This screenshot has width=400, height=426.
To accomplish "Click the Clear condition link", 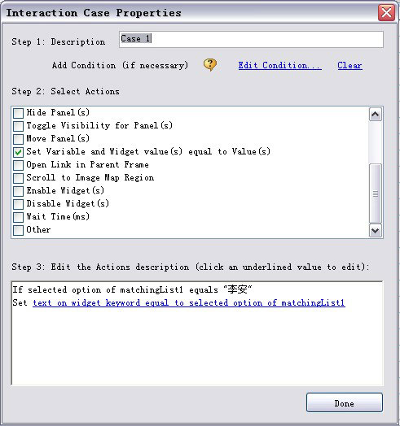I will [349, 66].
